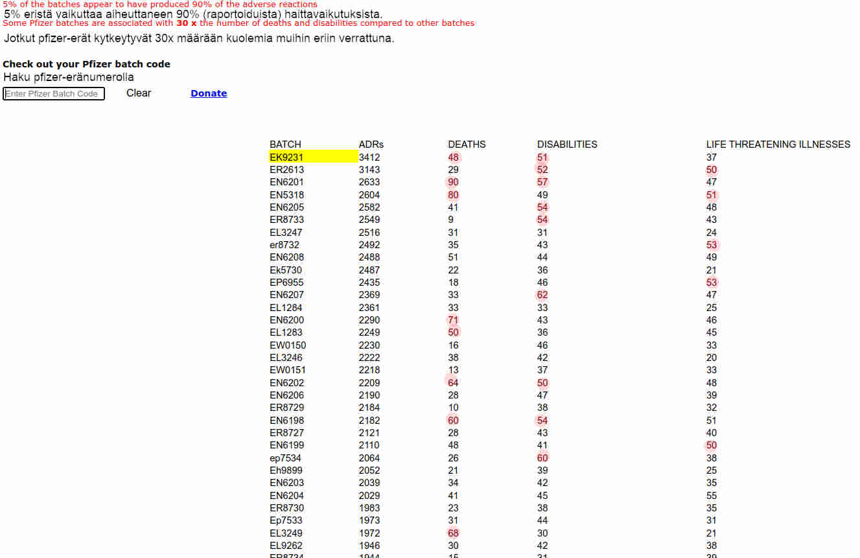Click the DISABILITIES column header

pyautogui.click(x=567, y=145)
